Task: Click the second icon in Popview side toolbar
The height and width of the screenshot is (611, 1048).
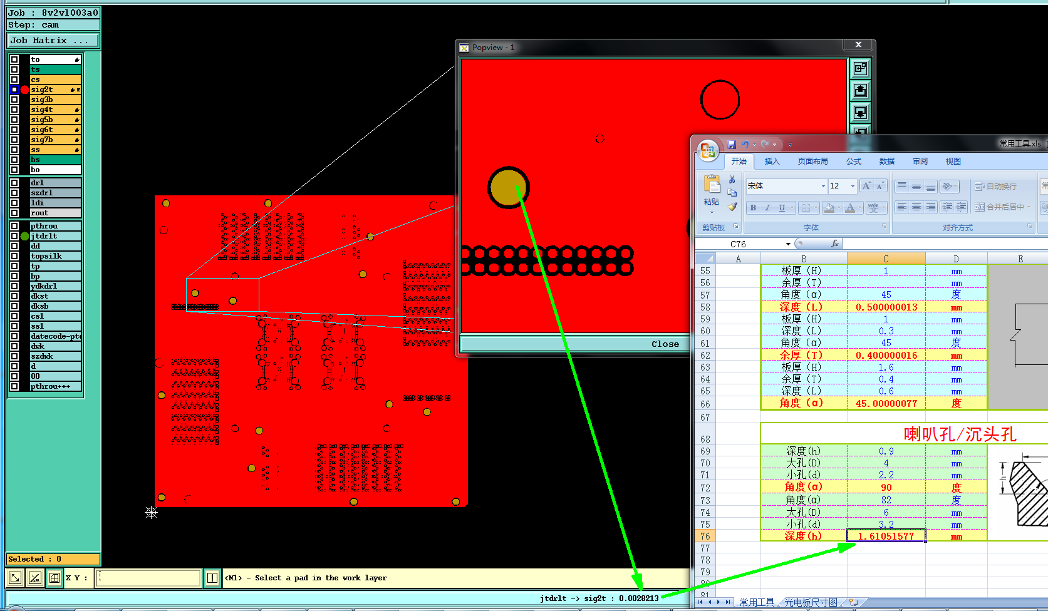Action: click(860, 91)
